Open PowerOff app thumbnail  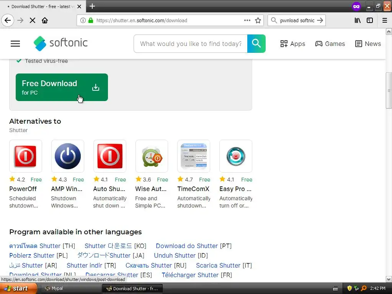pos(26,156)
